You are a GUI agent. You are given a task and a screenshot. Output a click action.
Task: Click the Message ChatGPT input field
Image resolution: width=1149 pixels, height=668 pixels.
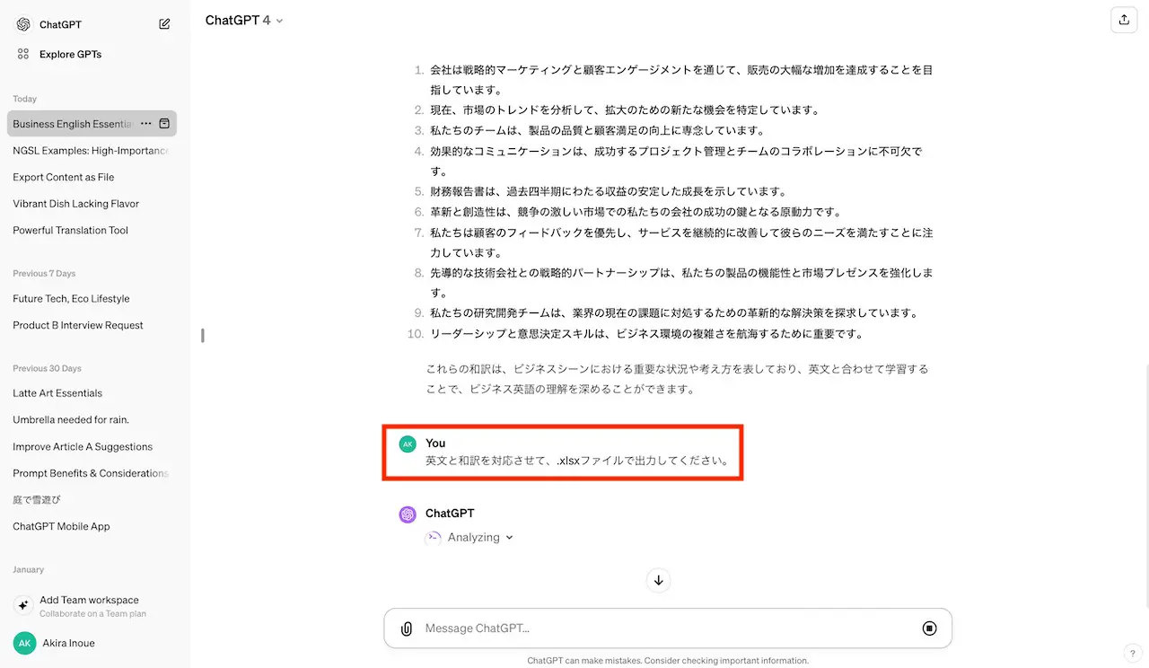(x=668, y=628)
